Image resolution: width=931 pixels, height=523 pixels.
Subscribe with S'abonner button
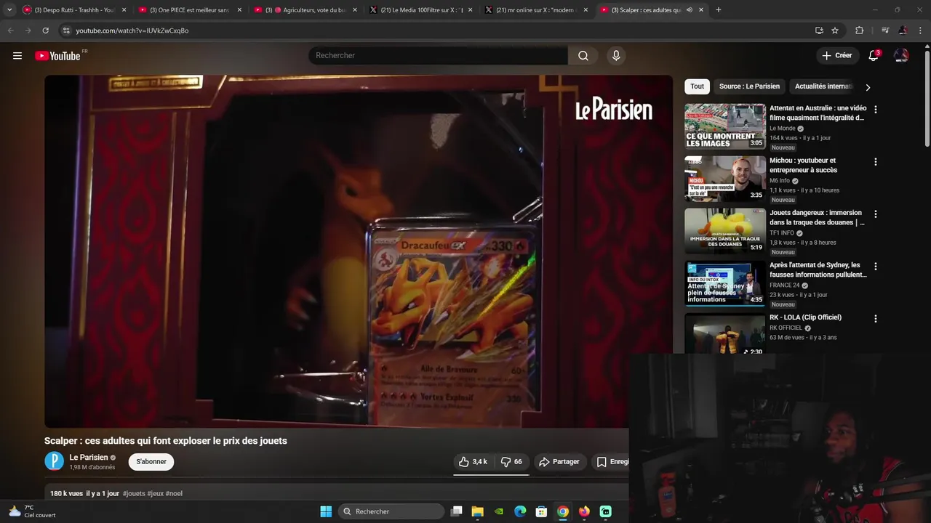click(151, 461)
